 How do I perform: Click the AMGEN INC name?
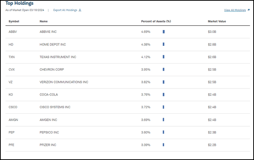tap(48, 120)
